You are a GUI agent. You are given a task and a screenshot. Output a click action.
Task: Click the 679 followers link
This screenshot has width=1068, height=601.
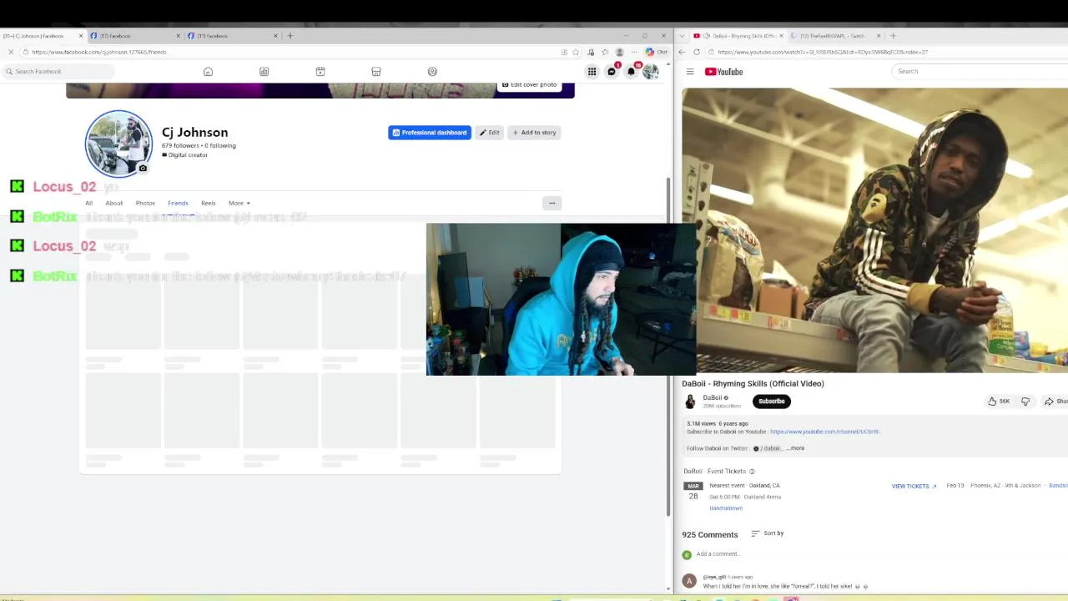tap(180, 145)
